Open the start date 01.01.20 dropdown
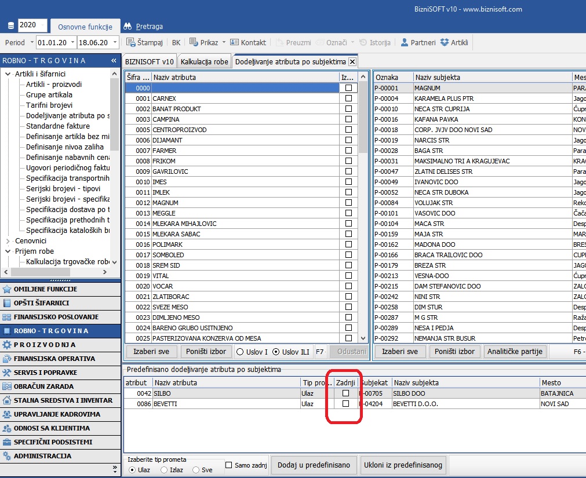Screen dimensions: 586x478 pos(72,42)
